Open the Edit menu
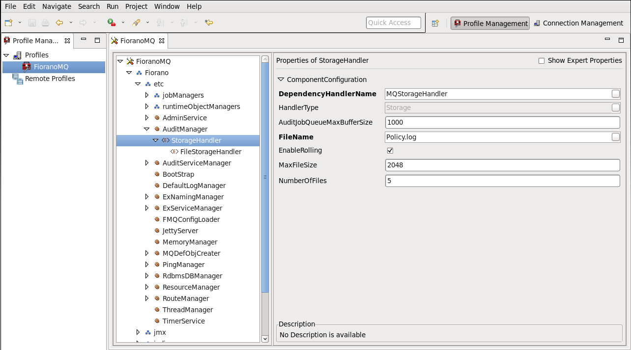The width and height of the screenshot is (631, 350). [29, 6]
